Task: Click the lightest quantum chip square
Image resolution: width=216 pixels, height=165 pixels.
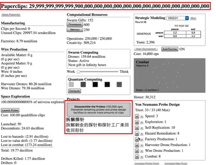Action: [x=71, y=84]
